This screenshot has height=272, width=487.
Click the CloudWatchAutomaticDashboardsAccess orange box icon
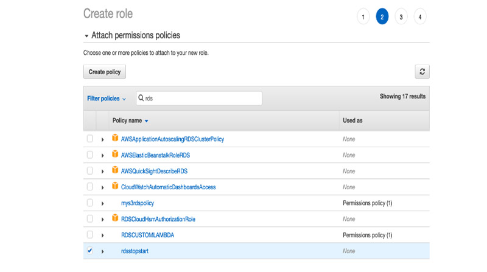pos(115,186)
